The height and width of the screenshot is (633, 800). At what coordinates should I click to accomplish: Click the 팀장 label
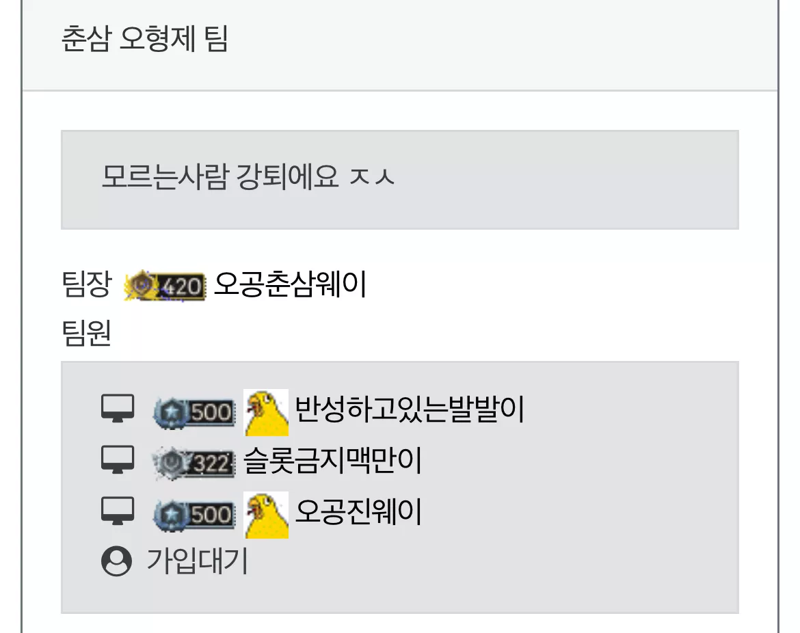[x=86, y=284]
